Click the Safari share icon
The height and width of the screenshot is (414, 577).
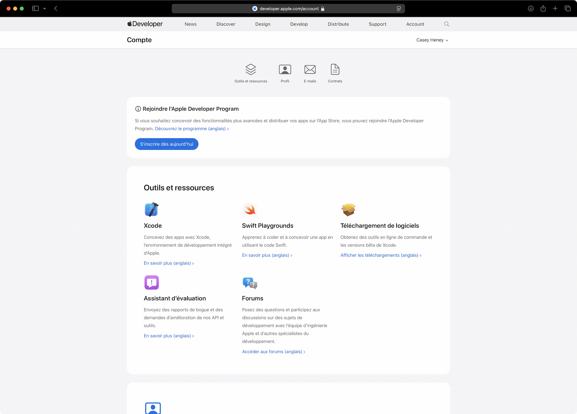(543, 8)
